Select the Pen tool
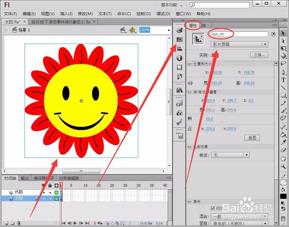Image resolution: width=289 pixels, height=227 pixels. click(x=283, y=72)
